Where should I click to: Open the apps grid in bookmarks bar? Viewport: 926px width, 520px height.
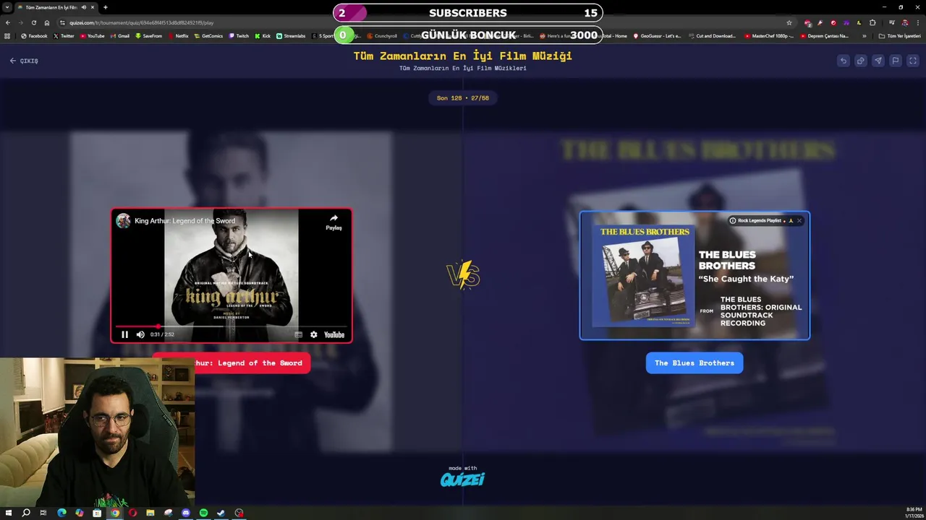[7, 35]
